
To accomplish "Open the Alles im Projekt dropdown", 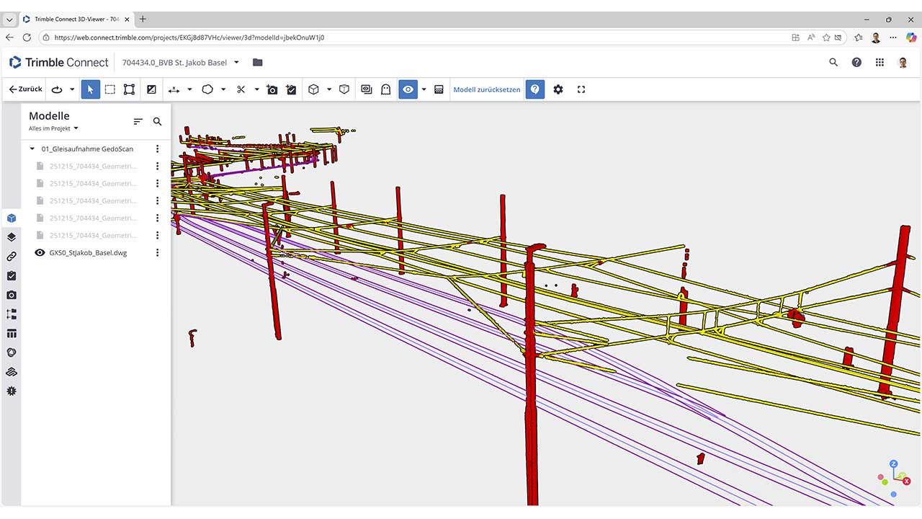I will pyautogui.click(x=53, y=128).
